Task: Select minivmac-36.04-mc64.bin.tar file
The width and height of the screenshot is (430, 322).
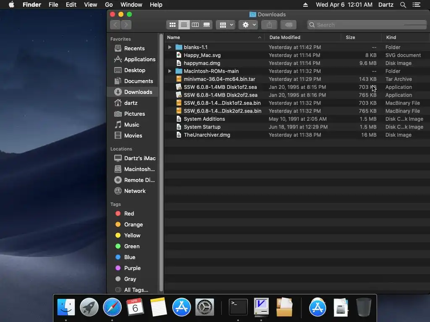Action: [x=297, y=79]
